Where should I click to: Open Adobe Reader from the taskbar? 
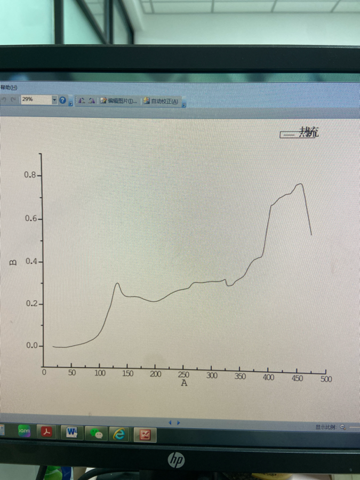tap(46, 432)
